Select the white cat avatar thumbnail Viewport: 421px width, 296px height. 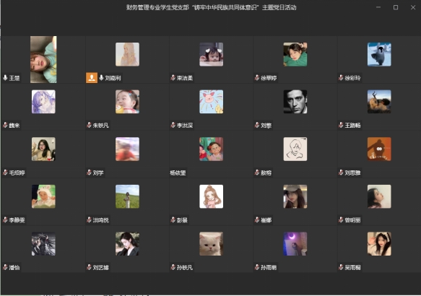[x=212, y=244]
